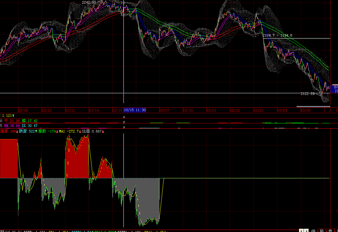
Task: Select the 10/24 date on the time axis
Action: 282,110
